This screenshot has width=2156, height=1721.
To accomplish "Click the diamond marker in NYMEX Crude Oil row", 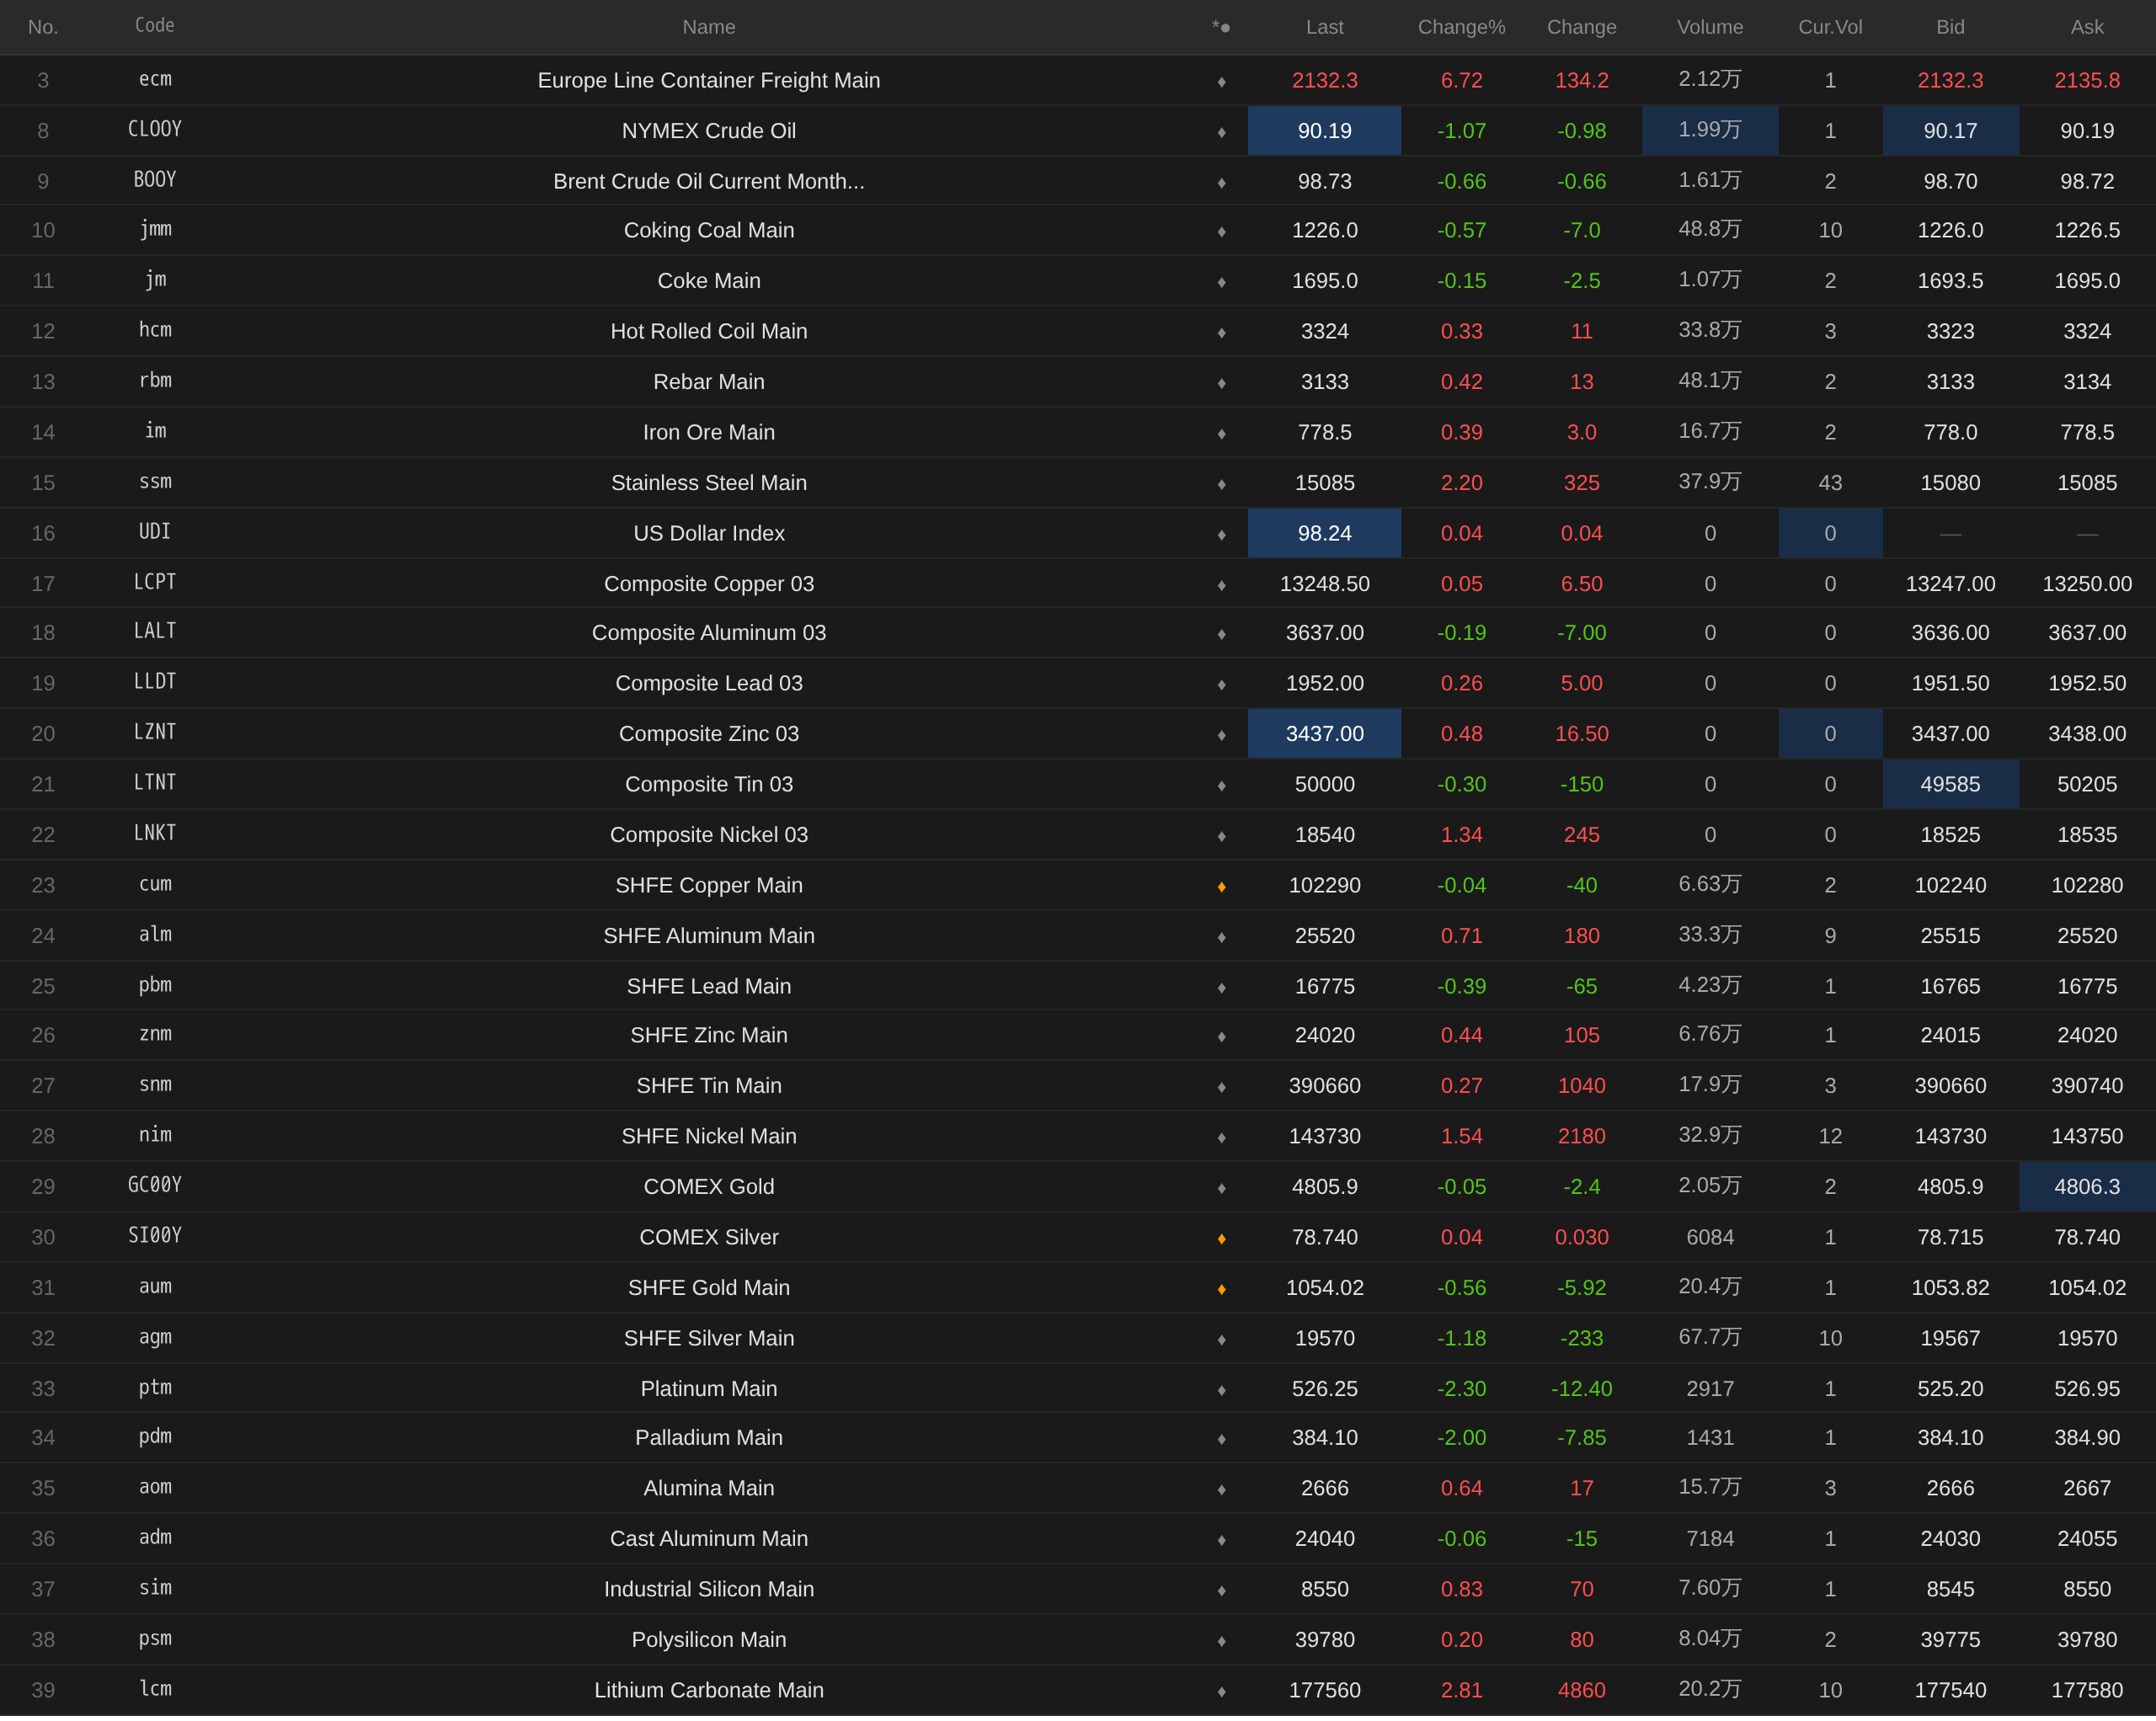I will click(x=1221, y=133).
